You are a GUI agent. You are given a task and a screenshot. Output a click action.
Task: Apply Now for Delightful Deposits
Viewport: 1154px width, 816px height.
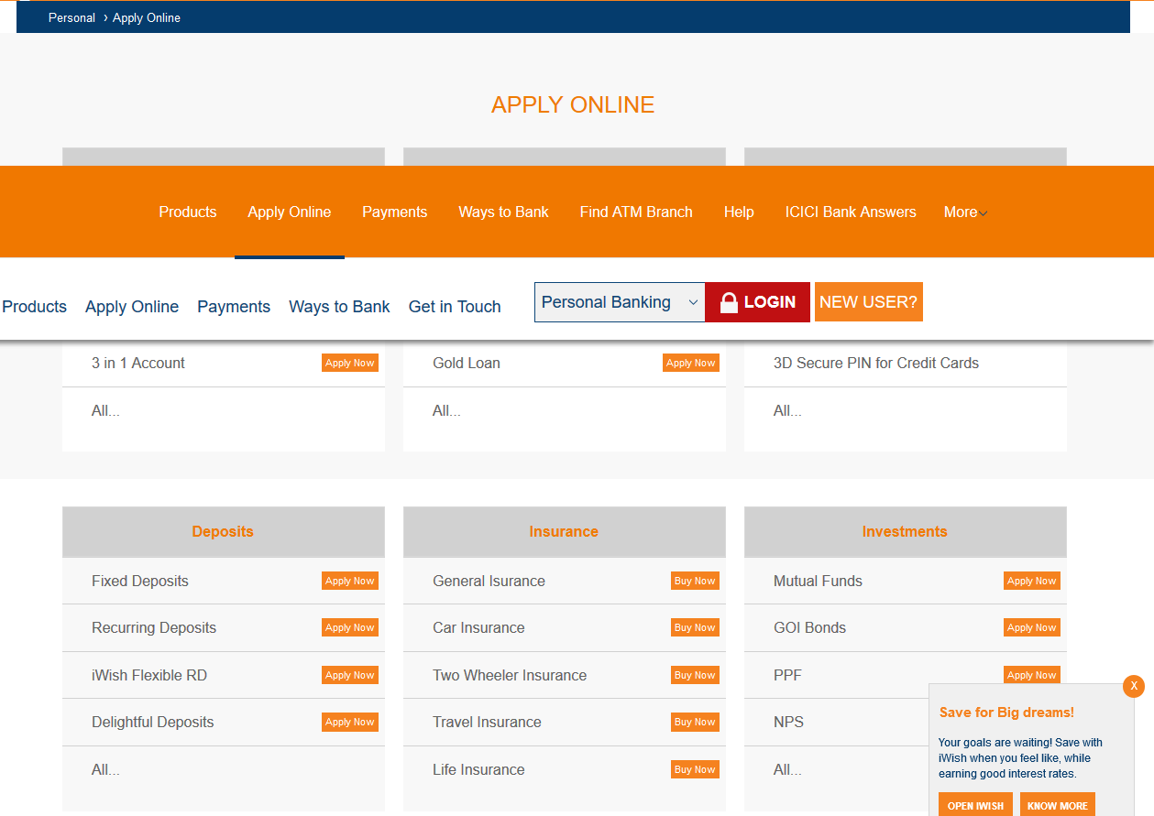click(x=350, y=722)
